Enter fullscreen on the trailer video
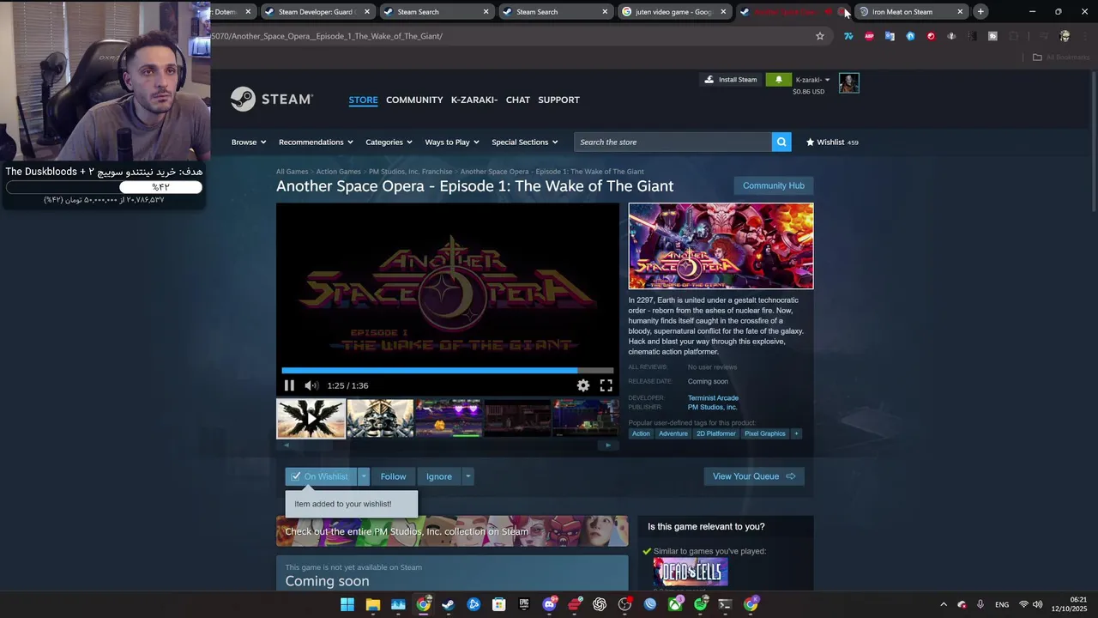The height and width of the screenshot is (618, 1098). [x=606, y=385]
